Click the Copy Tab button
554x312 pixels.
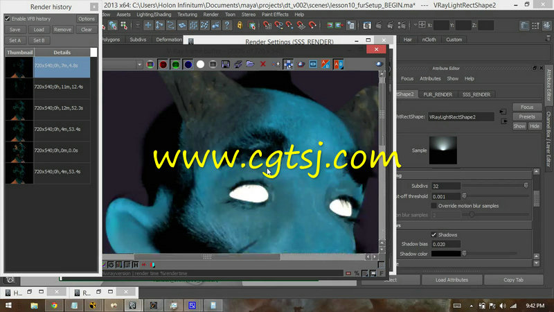point(513,280)
